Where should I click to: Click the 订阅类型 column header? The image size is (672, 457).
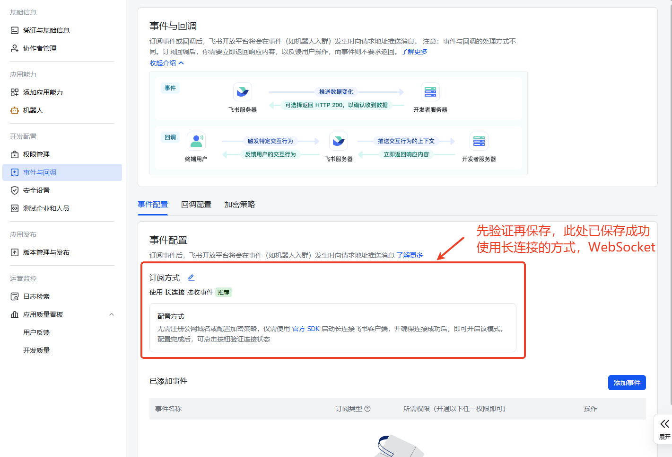click(349, 409)
